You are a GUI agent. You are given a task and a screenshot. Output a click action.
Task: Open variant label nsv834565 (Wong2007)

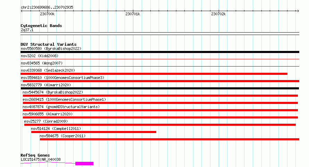point(42,63)
